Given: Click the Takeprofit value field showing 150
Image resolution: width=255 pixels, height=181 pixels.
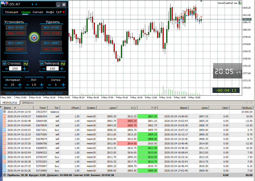Looking at the screenshot, I should point(52,69).
